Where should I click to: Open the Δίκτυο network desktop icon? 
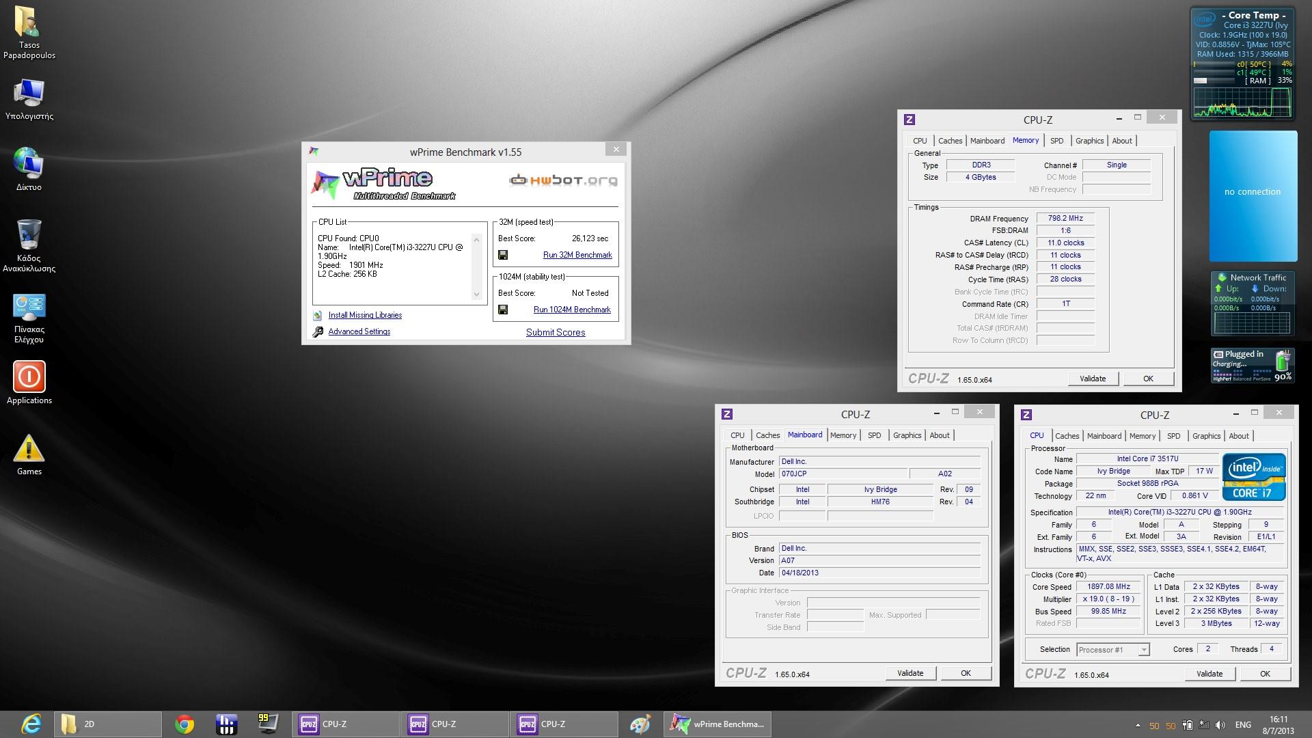(x=29, y=168)
